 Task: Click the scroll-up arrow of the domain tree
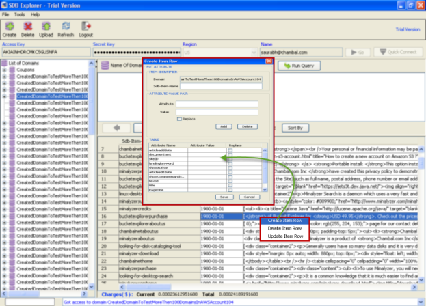click(x=92, y=64)
